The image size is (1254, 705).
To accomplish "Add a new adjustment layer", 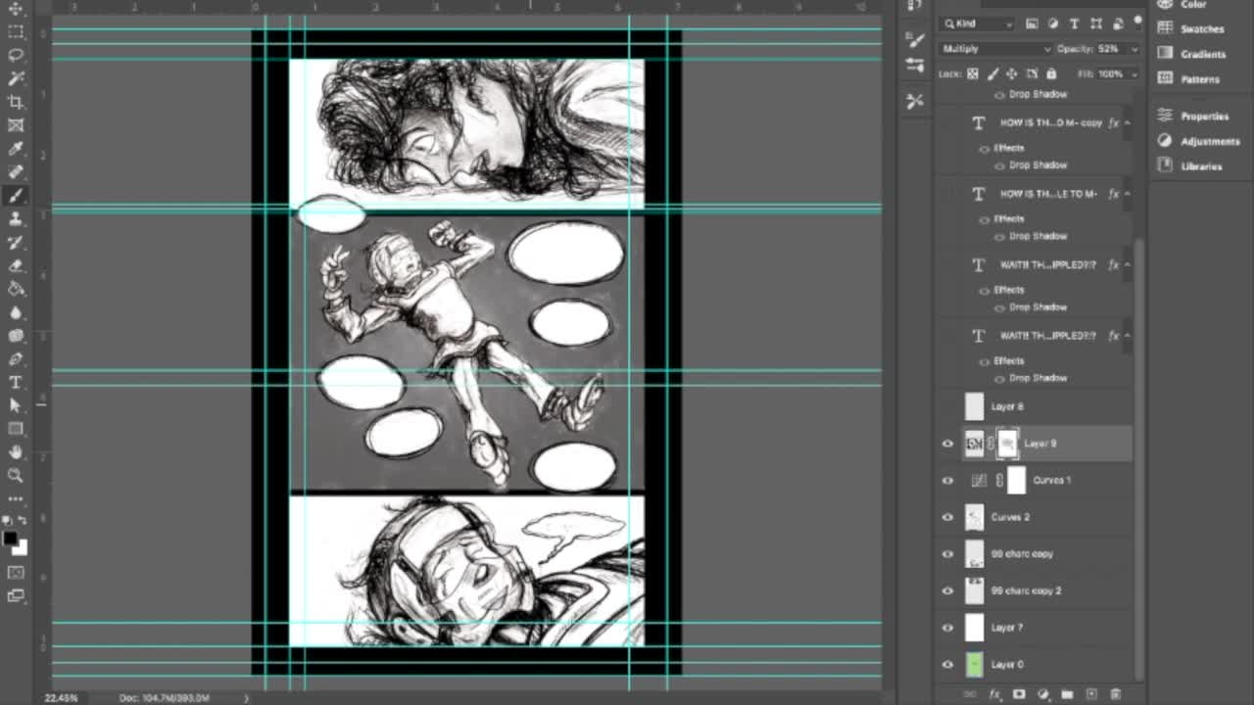I will 1043,694.
